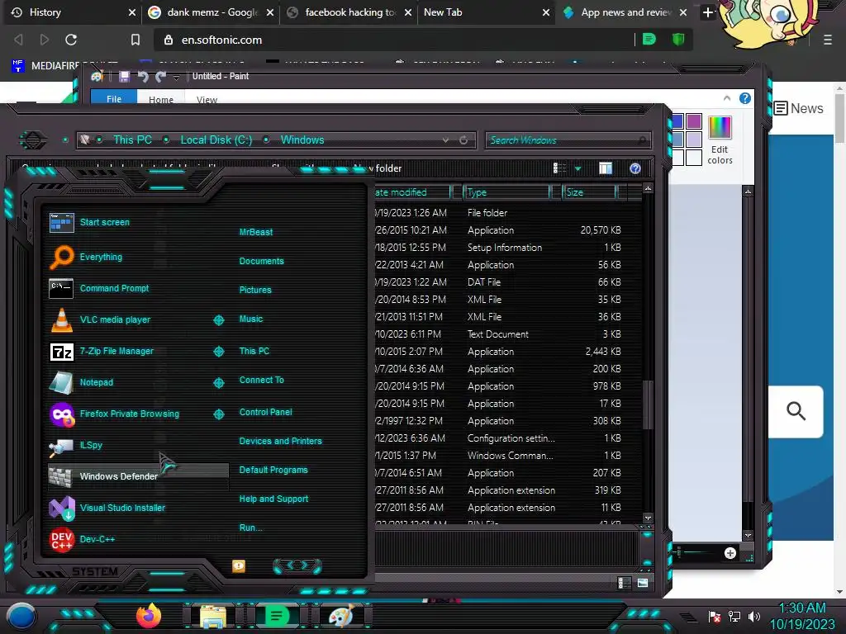Customize Paint quick access toolbar dropdown

pos(176,78)
